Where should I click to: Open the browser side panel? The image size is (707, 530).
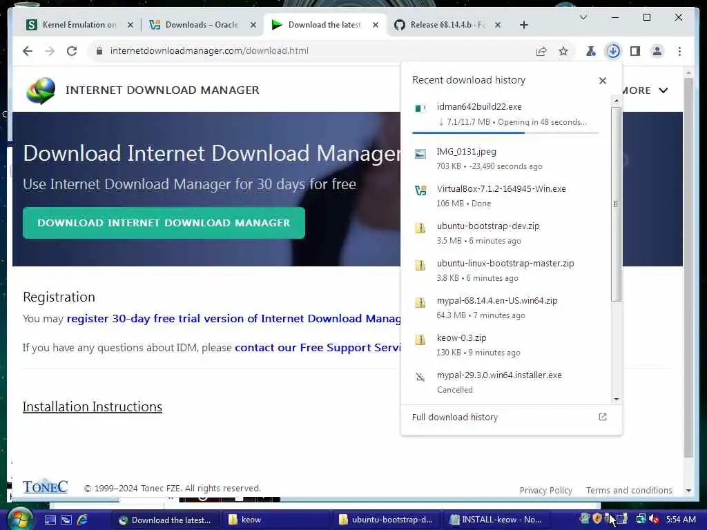click(x=635, y=51)
